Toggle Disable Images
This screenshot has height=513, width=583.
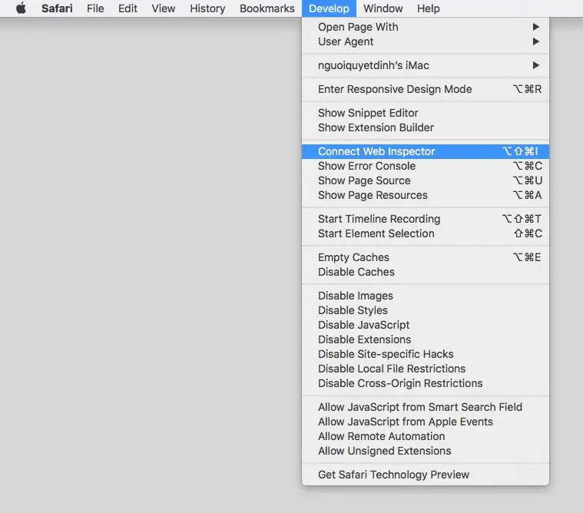point(426,296)
